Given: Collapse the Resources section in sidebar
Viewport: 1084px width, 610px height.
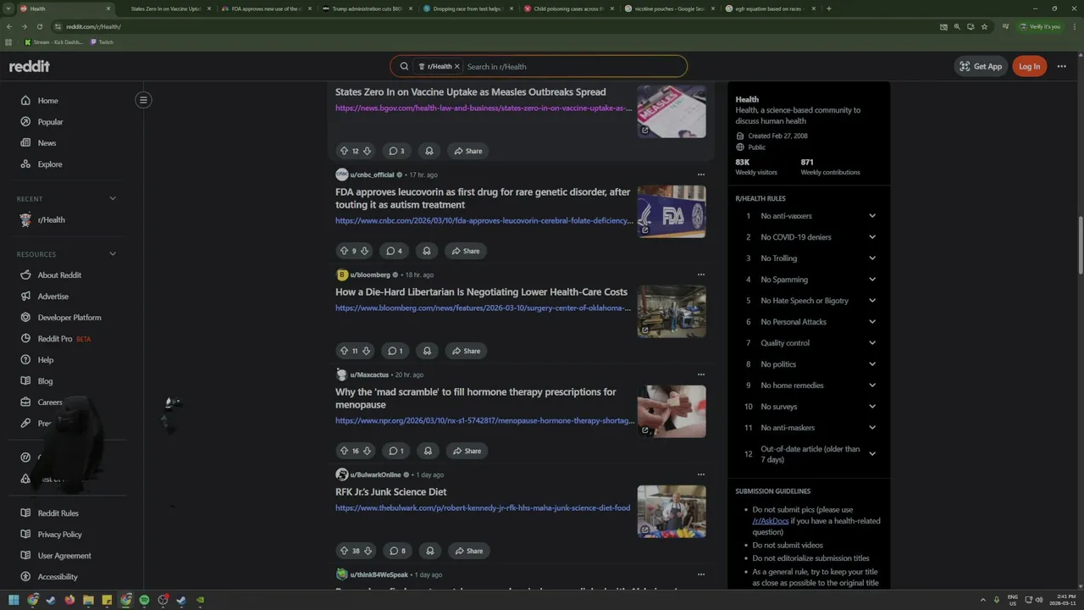Looking at the screenshot, I should pos(113,254).
